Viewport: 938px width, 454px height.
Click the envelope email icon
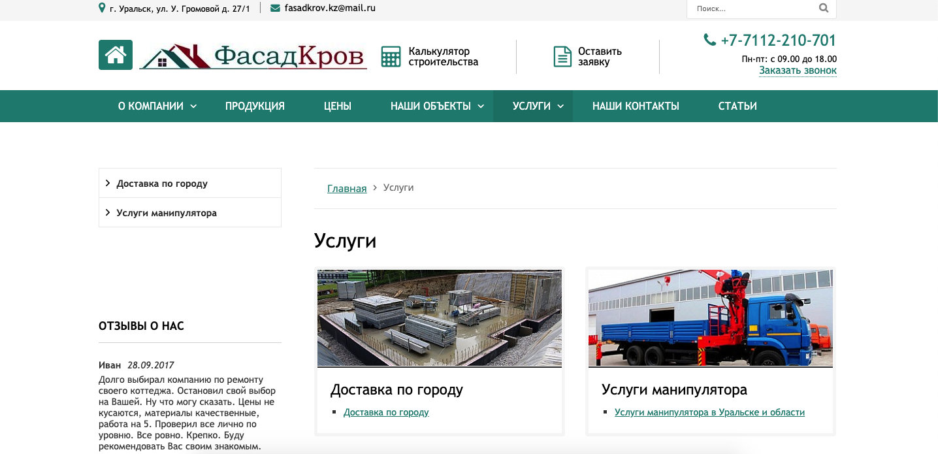pos(275,8)
